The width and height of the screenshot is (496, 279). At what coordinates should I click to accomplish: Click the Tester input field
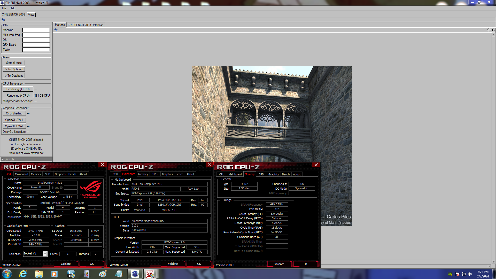point(36,50)
